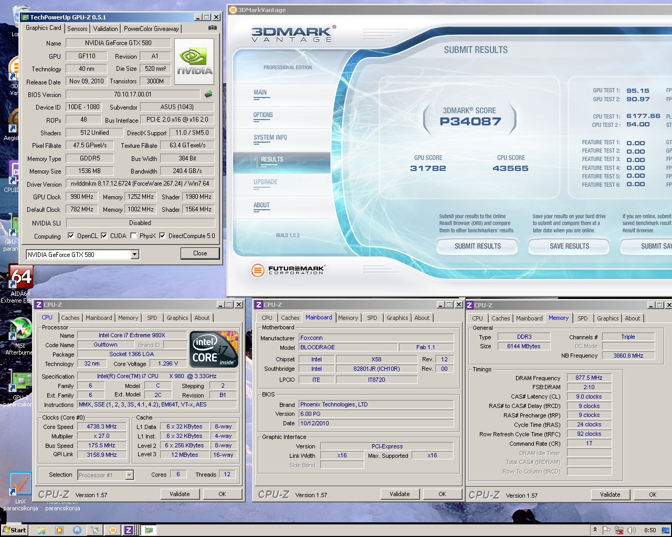Screen dimensions: 672x537
Task: Switch to the Validation tab in GPU-Z
Action: [x=106, y=29]
